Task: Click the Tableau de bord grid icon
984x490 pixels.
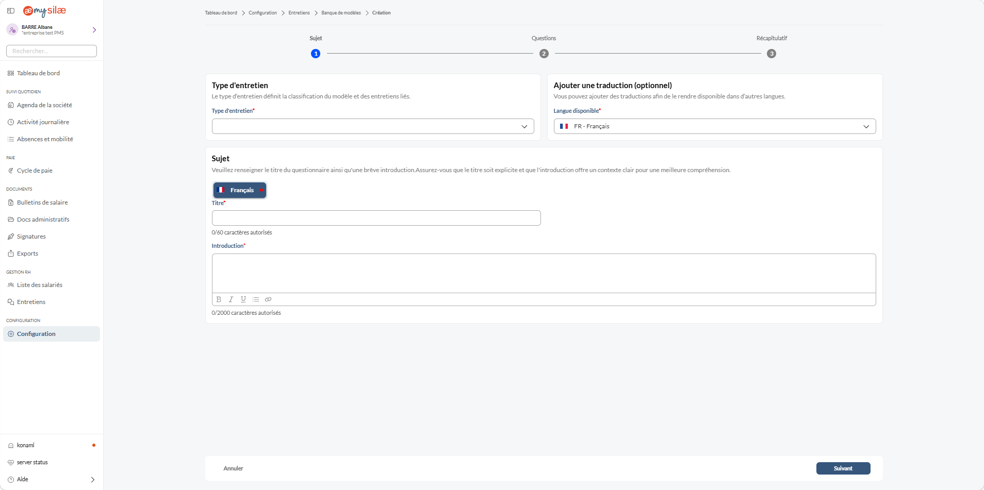Action: (11, 73)
